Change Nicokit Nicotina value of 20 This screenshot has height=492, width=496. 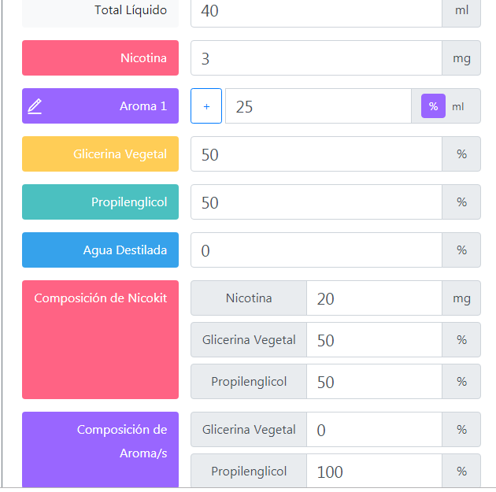pyautogui.click(x=373, y=298)
